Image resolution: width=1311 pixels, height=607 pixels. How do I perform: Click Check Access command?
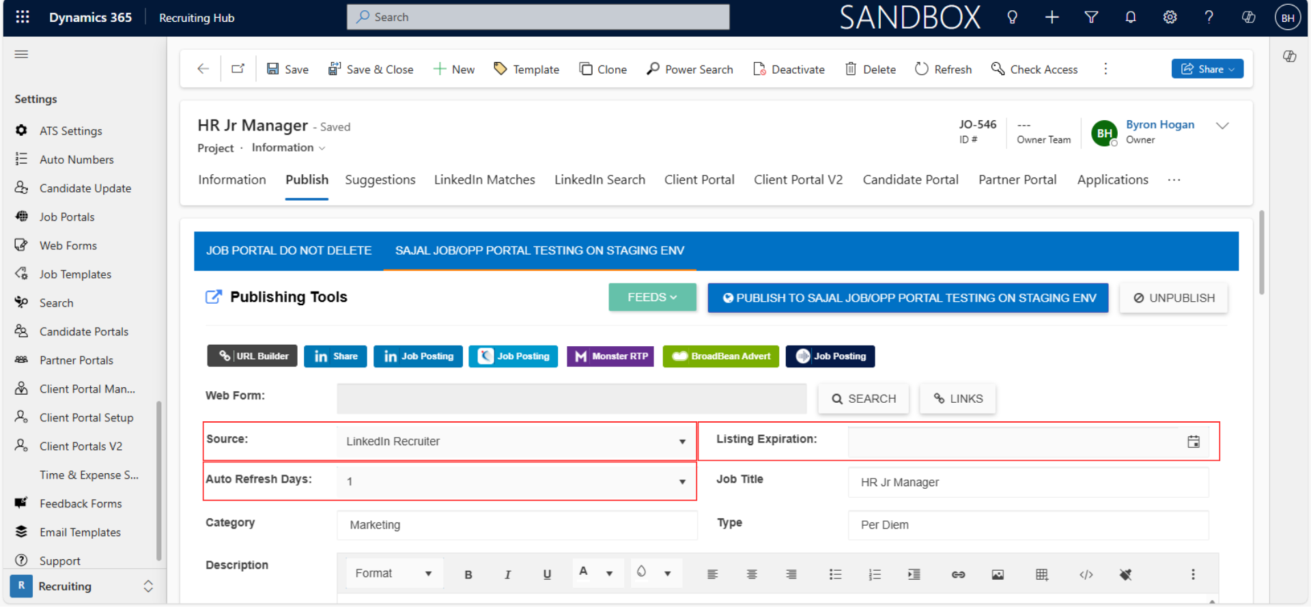(1034, 69)
